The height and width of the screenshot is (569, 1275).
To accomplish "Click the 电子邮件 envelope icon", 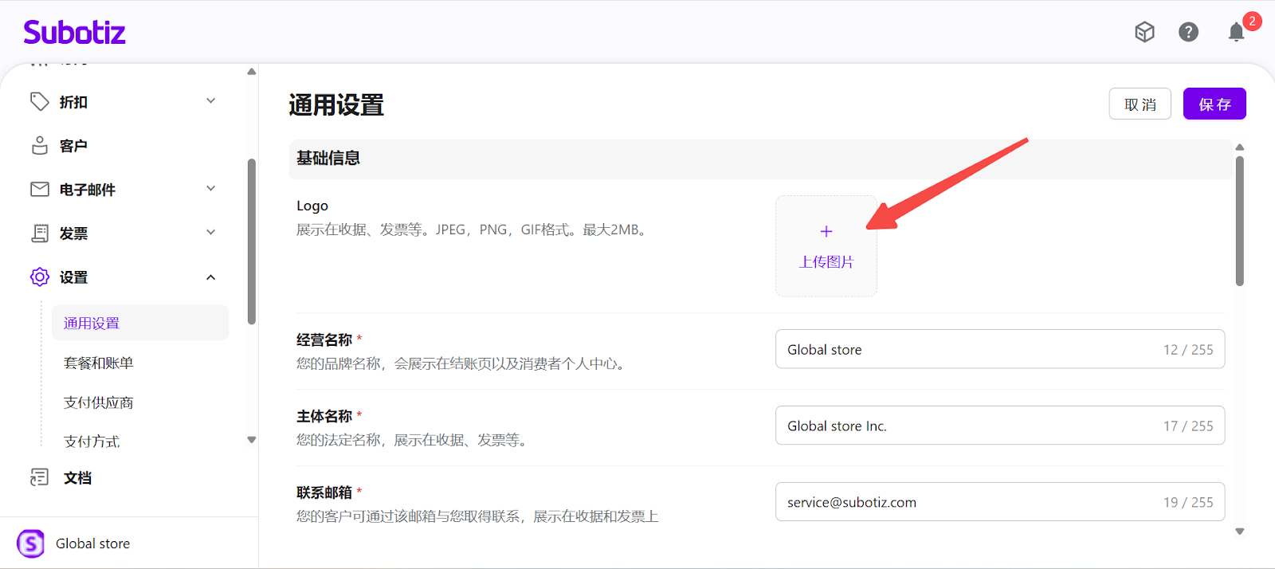I will (x=39, y=190).
